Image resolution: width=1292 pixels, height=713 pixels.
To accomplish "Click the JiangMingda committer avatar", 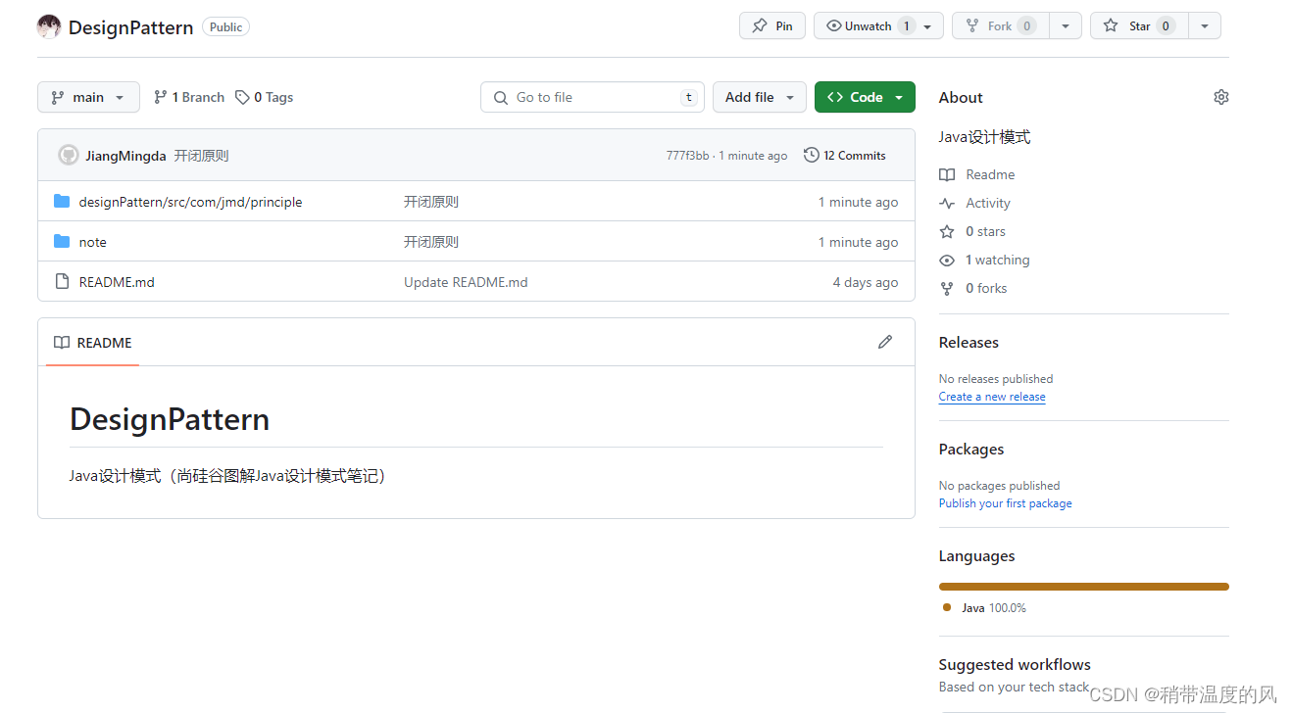I will pos(68,155).
